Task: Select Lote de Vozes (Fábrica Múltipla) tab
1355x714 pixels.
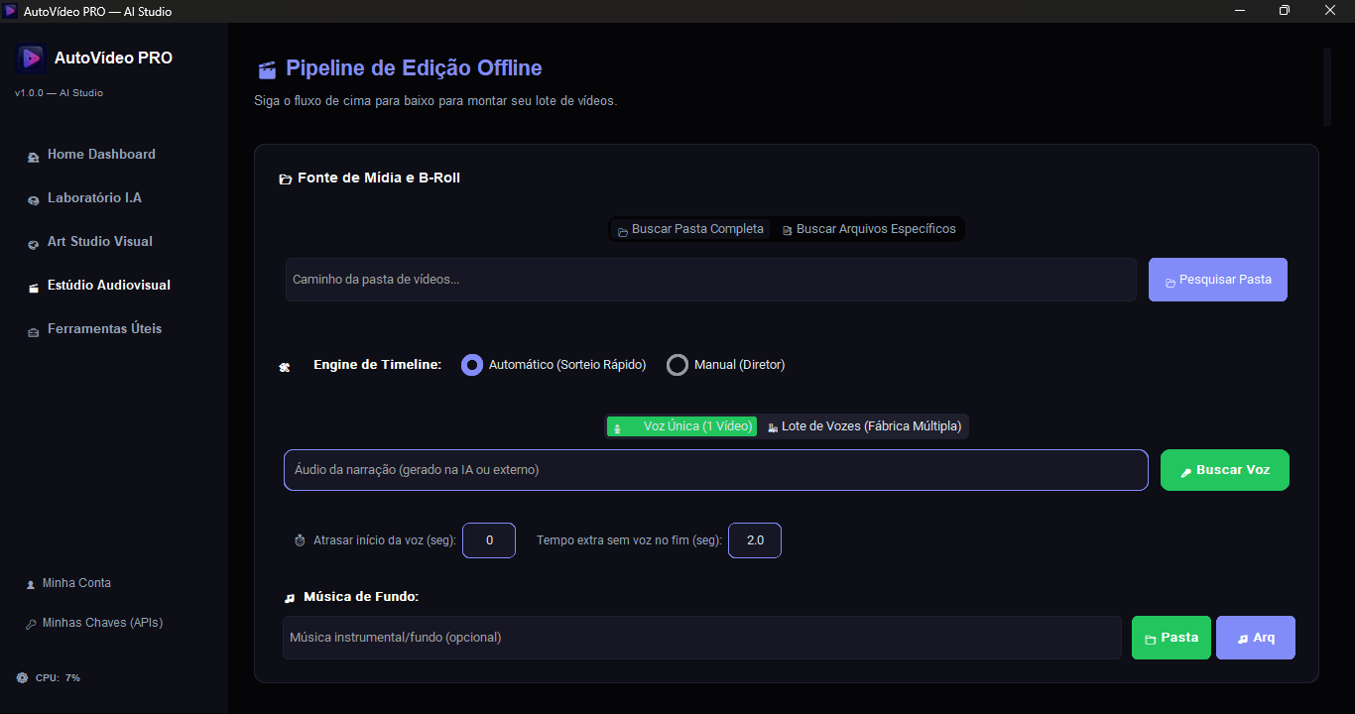Action: pyautogui.click(x=864, y=426)
